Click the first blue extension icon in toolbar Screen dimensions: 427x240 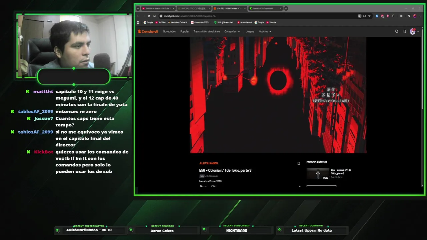tap(377, 16)
